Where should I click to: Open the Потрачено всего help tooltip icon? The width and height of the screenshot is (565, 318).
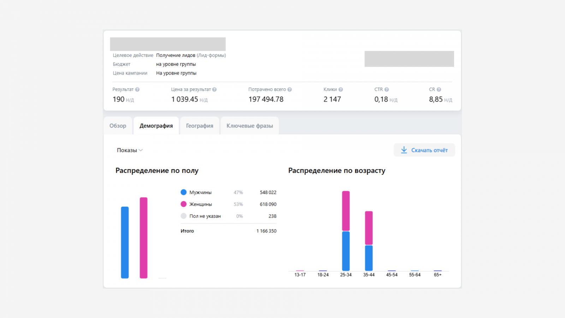pos(290,89)
